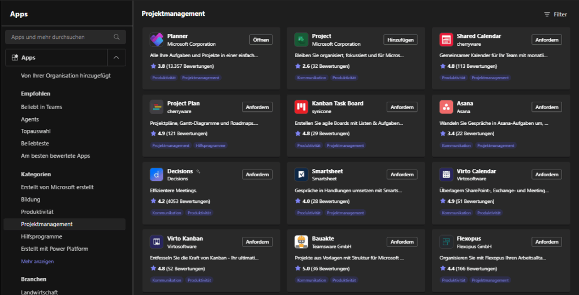Open the Filter options

[x=555, y=14]
